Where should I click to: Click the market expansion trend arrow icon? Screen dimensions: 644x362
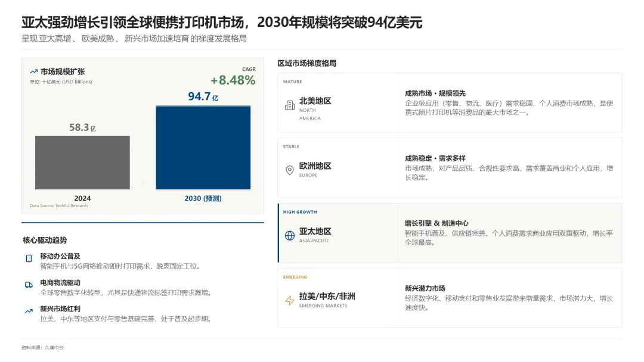pos(33,70)
